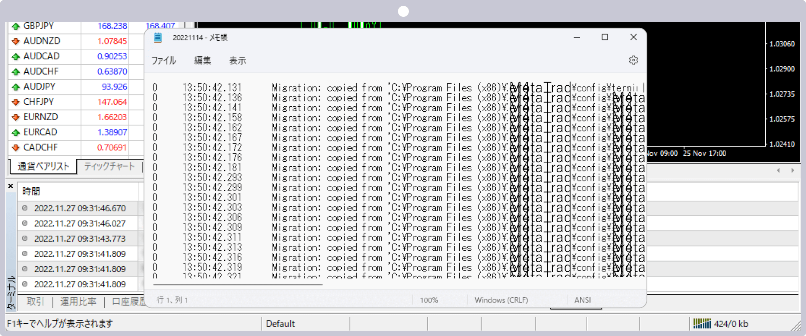The width and height of the screenshot is (806, 336).
Task: Select AUDNZD symbol row
Action: [76, 41]
